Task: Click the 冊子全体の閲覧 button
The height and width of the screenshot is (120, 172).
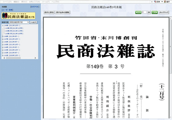Action: [63, 12]
